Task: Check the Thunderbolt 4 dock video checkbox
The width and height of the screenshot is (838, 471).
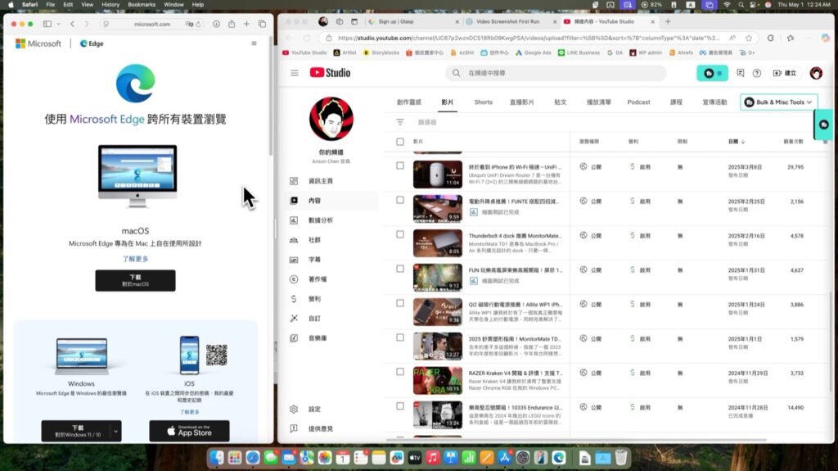Action: pyautogui.click(x=399, y=234)
